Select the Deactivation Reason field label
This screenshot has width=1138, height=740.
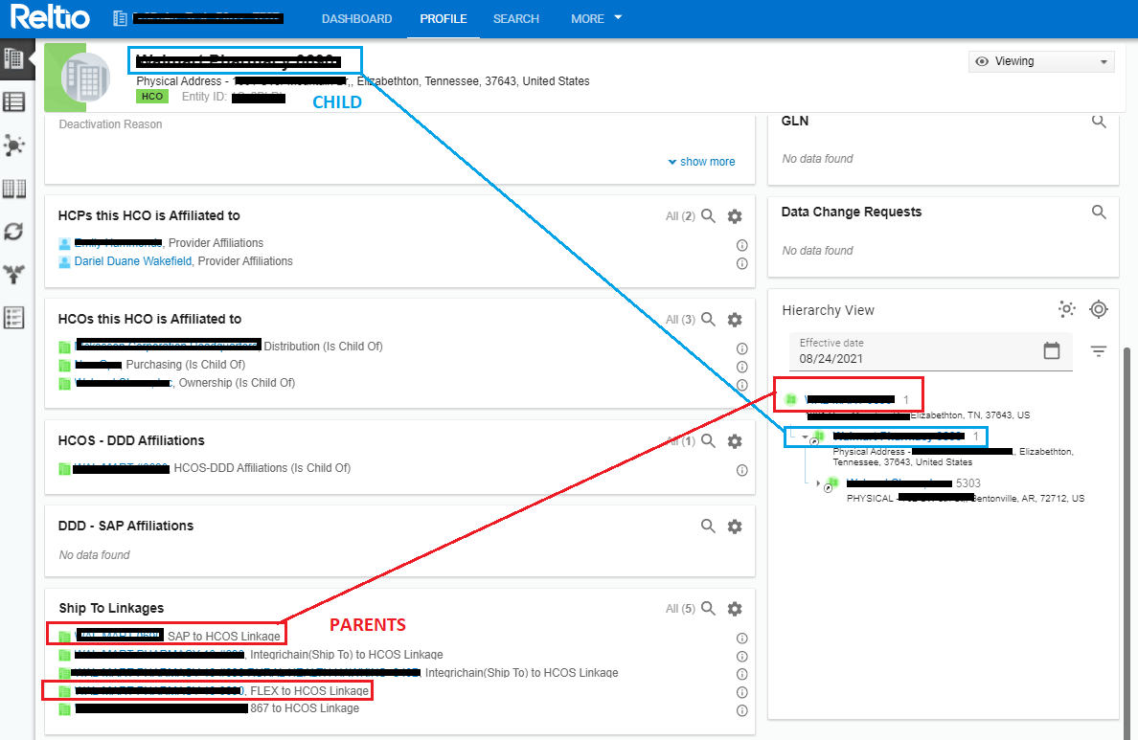tap(110, 124)
